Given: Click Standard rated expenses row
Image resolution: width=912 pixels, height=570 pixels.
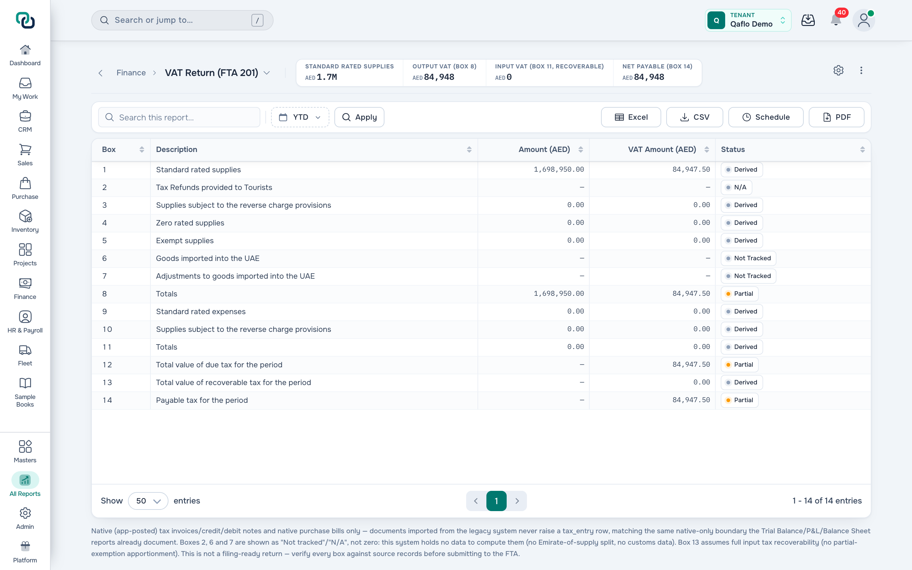Looking at the screenshot, I should click(x=481, y=311).
